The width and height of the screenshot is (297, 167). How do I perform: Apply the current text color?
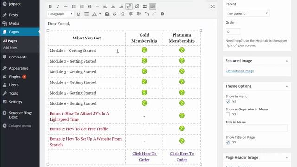[x=94, y=14]
